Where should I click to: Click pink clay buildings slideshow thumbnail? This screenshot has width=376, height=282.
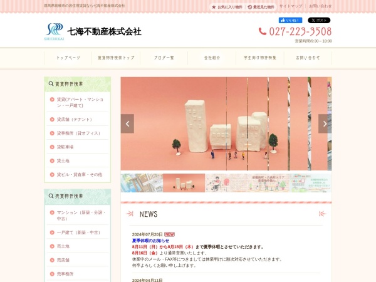coord(184,183)
